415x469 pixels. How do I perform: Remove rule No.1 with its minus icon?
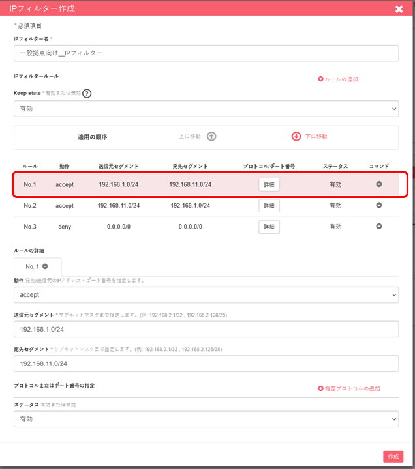point(379,184)
